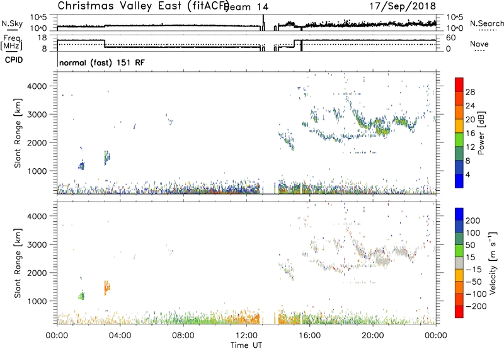Click the gray Velocity colorbar segment between 15 and -15

coord(459,263)
